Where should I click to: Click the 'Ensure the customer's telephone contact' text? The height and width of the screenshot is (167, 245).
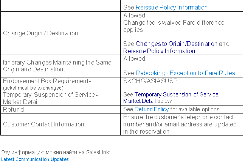(x=178, y=117)
